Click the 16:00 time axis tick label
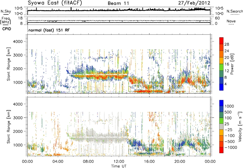 point(149,162)
